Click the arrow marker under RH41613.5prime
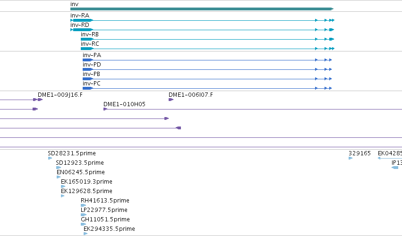Screen dimensions: 402x236 coord(83,205)
